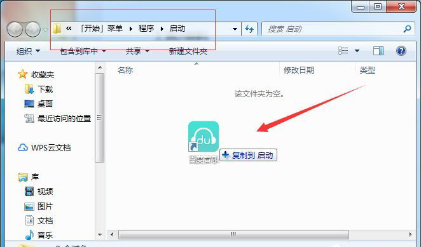Click the 下载 folder icon
The width and height of the screenshot is (421, 247).
(x=29, y=89)
